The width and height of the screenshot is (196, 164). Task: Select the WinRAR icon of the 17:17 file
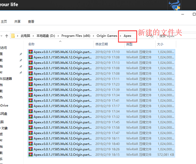click(x=30, y=106)
